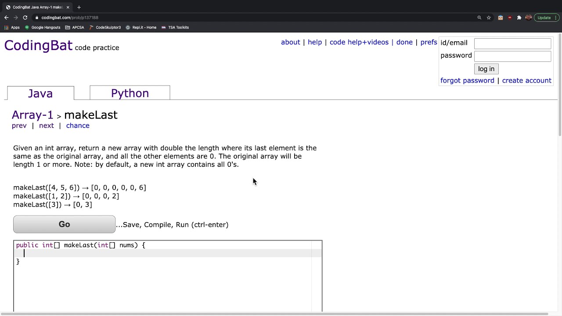Switch to the Python tab
Screen dimensions: 562x316
pyautogui.click(x=130, y=93)
